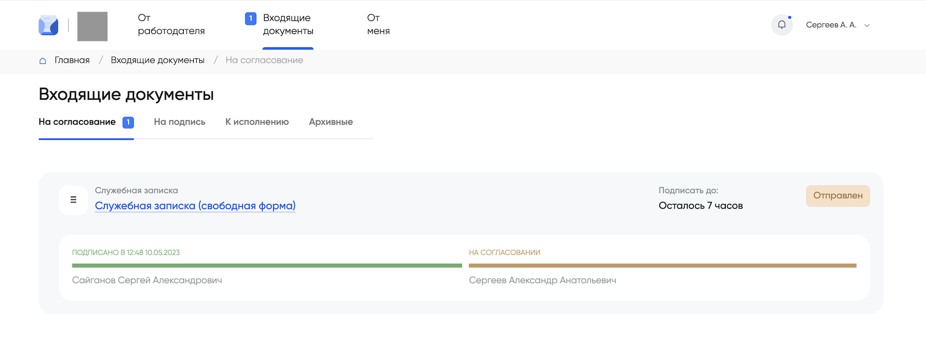Viewport: 926px width, 360px height.
Task: Click the blue badge beside Входящие документы
Action: pyautogui.click(x=251, y=18)
